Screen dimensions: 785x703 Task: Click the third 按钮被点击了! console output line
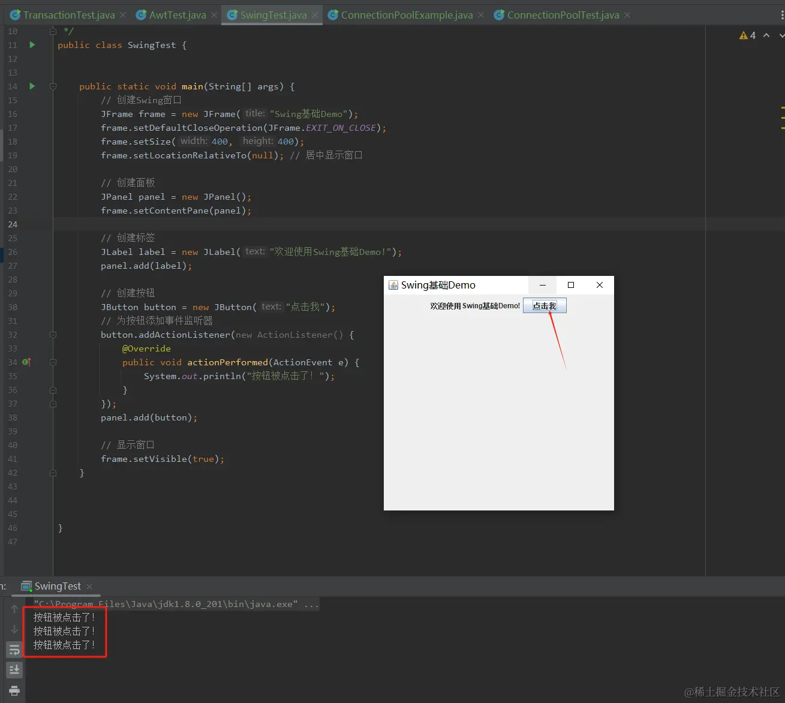[x=64, y=645]
